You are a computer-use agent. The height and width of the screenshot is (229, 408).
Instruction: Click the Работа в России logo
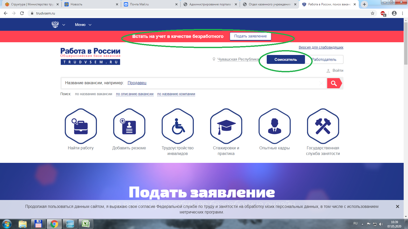90,56
